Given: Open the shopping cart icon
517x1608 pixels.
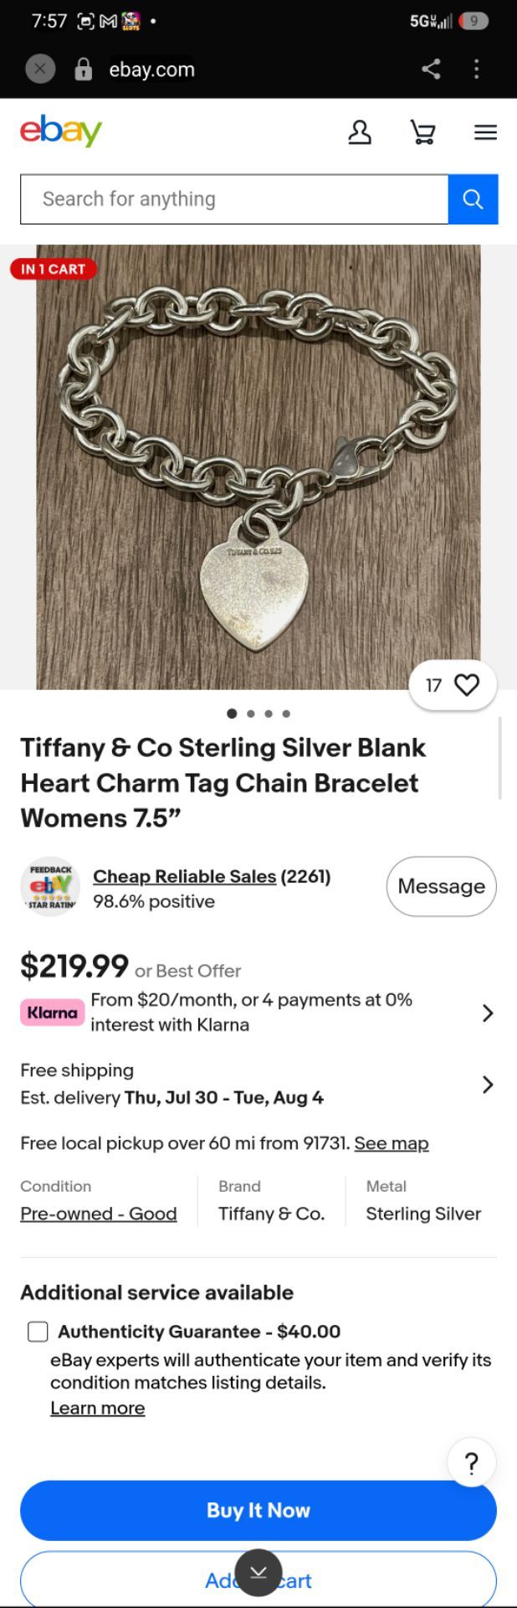Looking at the screenshot, I should coord(422,132).
